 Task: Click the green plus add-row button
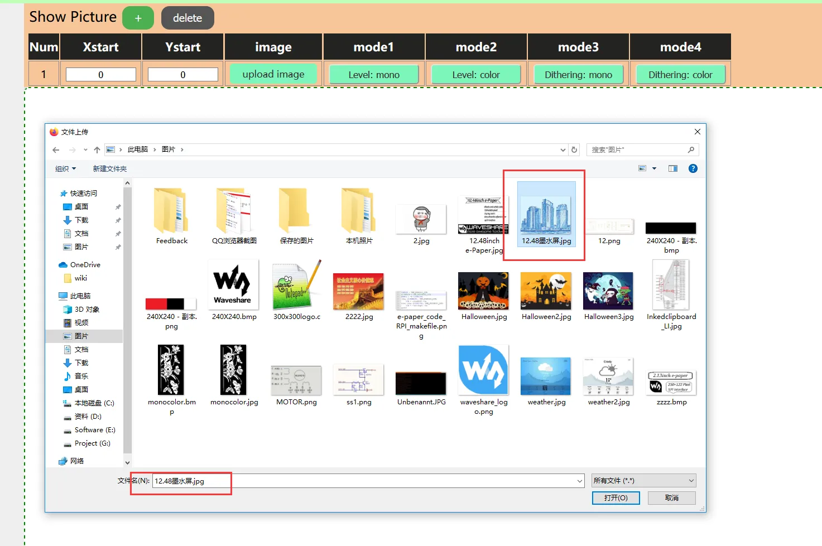pos(138,18)
